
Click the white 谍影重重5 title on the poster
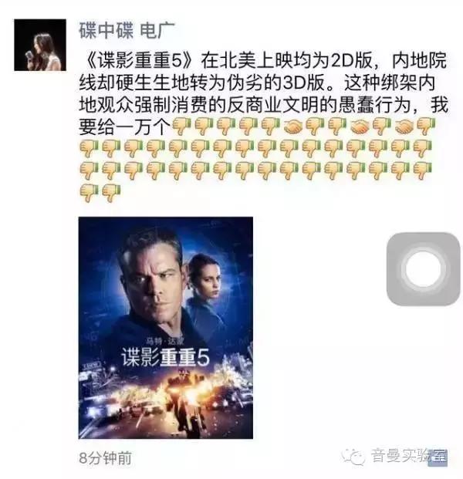tap(165, 357)
